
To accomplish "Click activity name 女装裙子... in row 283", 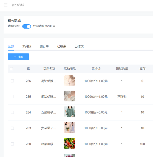I will (48, 128).
